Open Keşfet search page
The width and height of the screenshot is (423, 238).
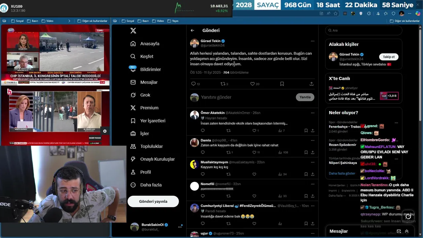tap(142, 57)
